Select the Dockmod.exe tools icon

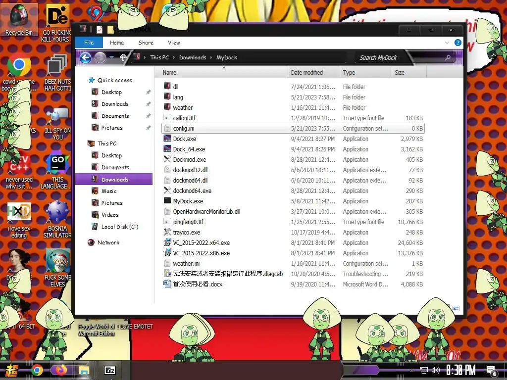point(167,159)
